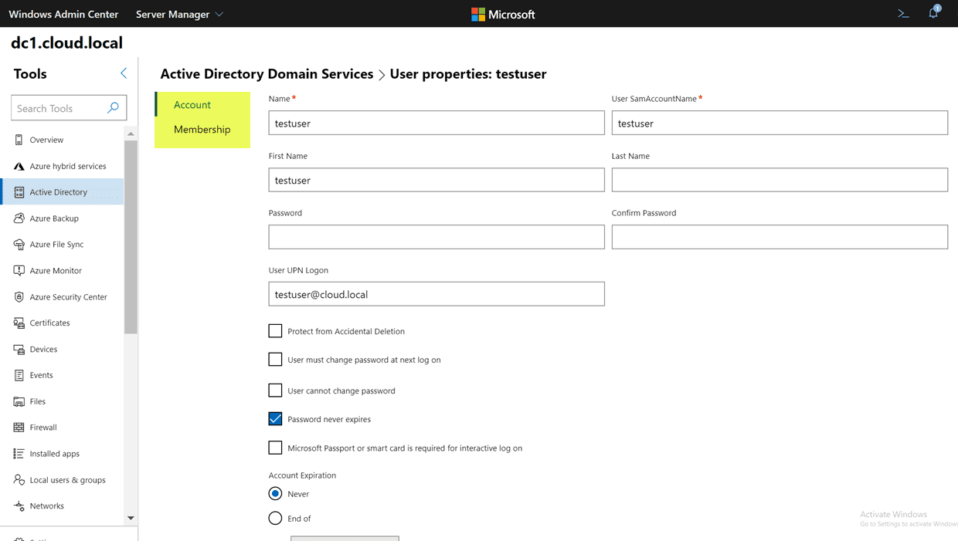This screenshot has width=958, height=541.
Task: Click the Azure hybrid services icon
Action: 19,166
